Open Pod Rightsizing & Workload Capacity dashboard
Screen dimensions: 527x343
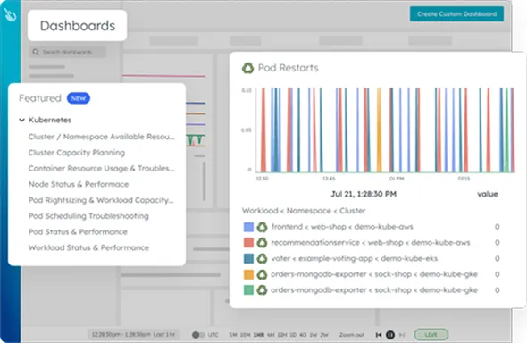click(x=101, y=200)
